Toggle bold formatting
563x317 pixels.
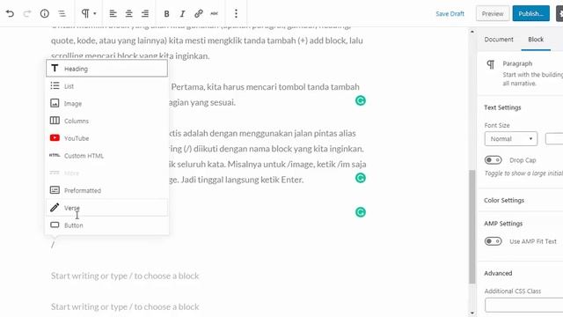coord(166,14)
